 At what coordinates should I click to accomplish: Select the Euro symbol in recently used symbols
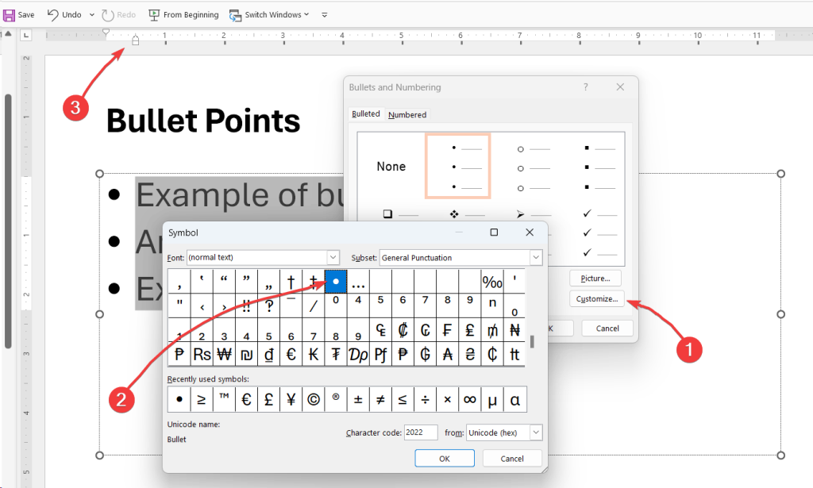(245, 399)
